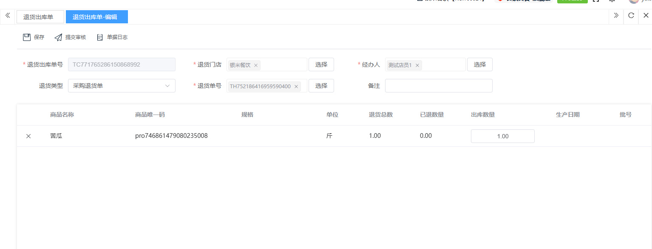Click the 提交审核 paper plane icon
This screenshot has width=652, height=249.
click(58, 37)
